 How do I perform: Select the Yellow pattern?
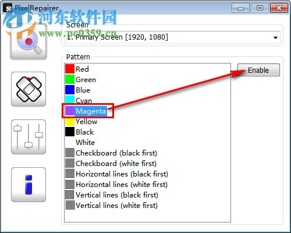click(81, 121)
